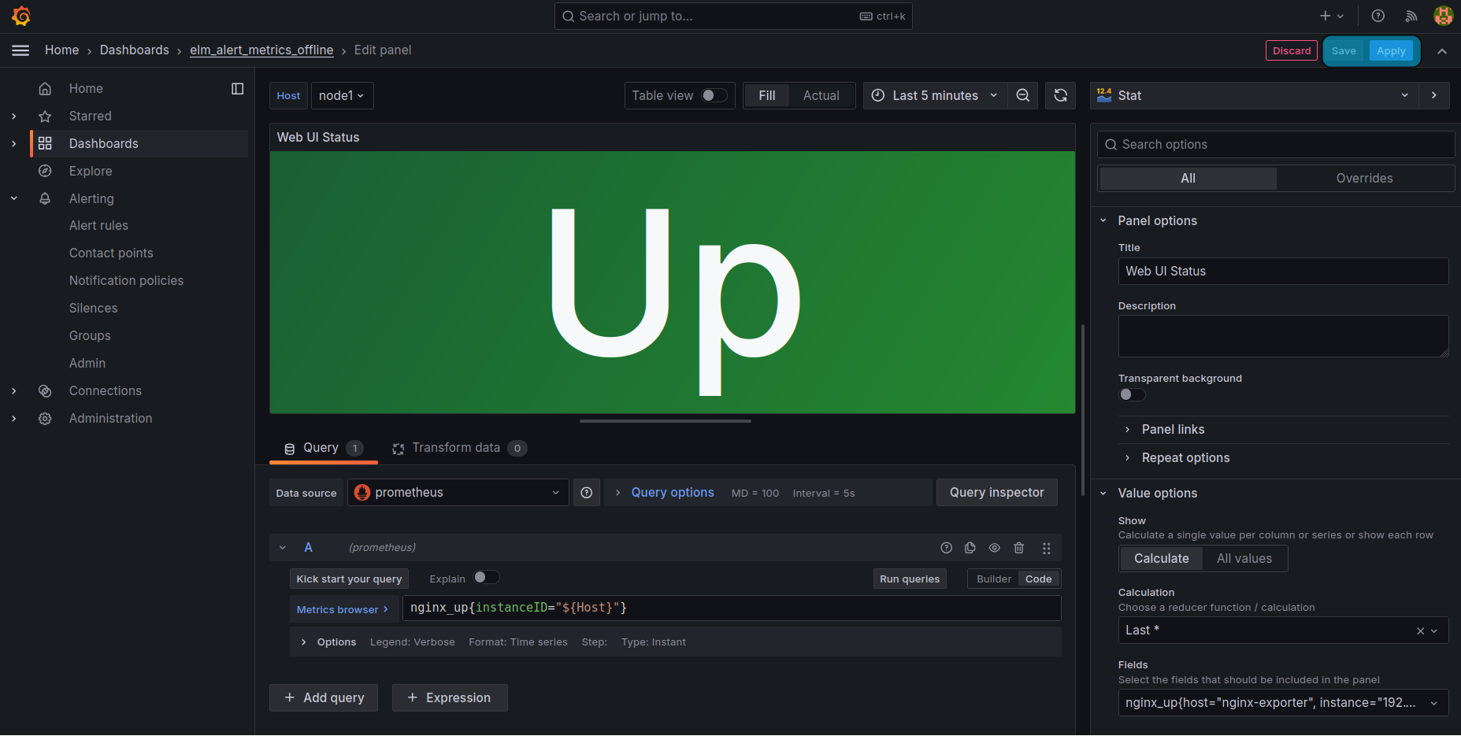Image resolution: width=1461 pixels, height=736 pixels.
Task: Enable the Table view toggle
Action: pos(714,95)
